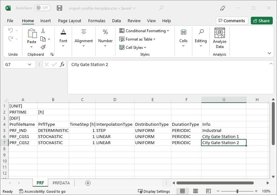
Task: Switch to Page Break Preview view
Action: [x=208, y=191]
